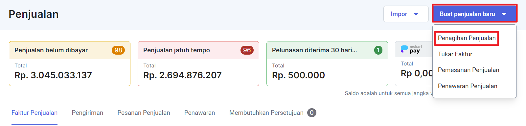The height and width of the screenshot is (126, 526).
Task: Switch to Pesanan Penjualan tab
Action: (x=144, y=113)
